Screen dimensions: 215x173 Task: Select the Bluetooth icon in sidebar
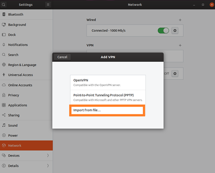coord(4,14)
